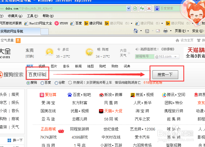205x147 pixels.
Task: Open the first 建议网站 bookmark
Action: [93, 23]
